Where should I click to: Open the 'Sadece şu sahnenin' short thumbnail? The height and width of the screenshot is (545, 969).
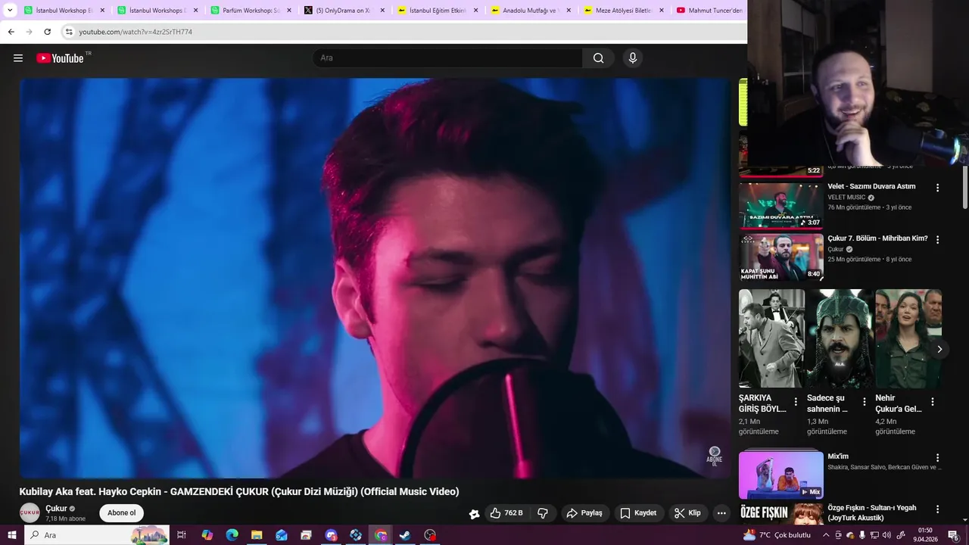(840, 338)
